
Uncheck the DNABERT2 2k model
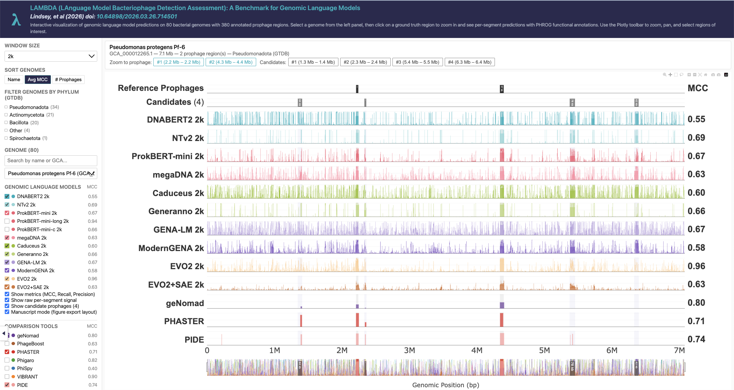pyautogui.click(x=7, y=196)
